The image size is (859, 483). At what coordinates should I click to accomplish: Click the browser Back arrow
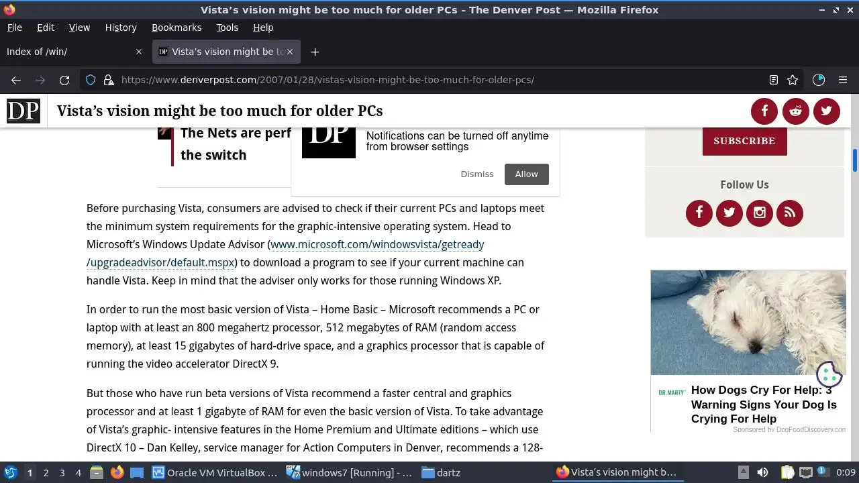point(16,80)
